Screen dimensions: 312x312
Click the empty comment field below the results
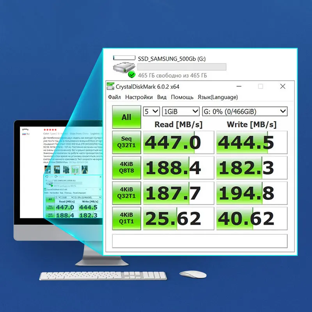point(200,241)
